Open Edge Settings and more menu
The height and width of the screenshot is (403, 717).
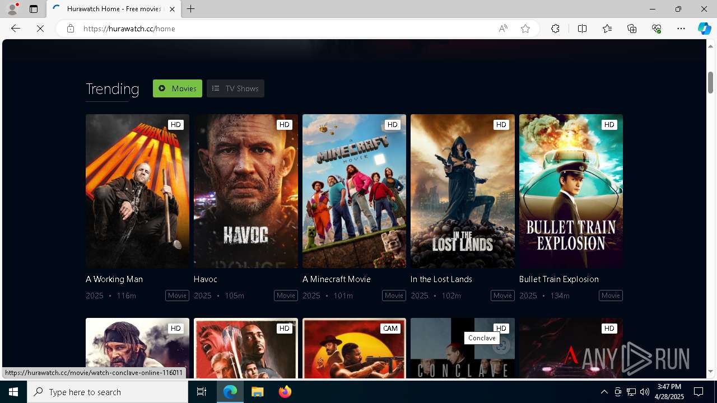(x=681, y=29)
